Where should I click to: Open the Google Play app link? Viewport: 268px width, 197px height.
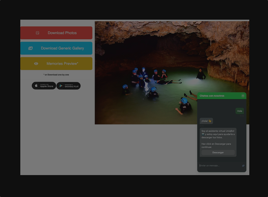pos(68,86)
